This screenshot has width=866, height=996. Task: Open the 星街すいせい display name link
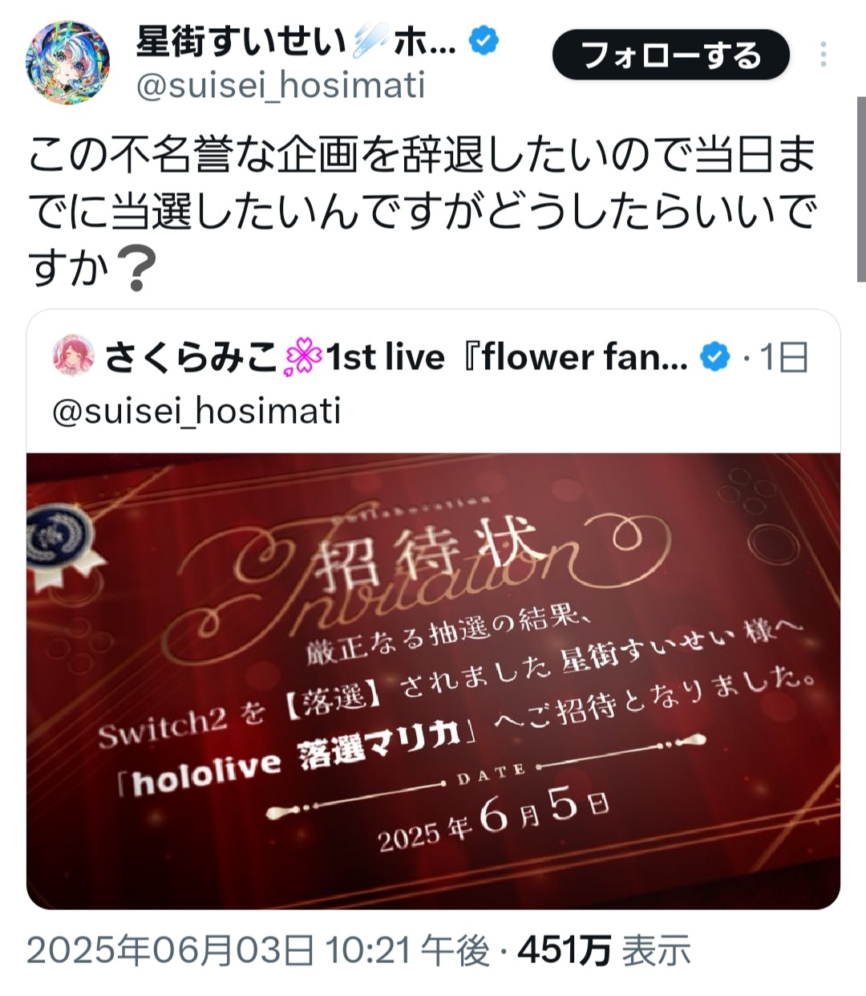coord(241,40)
